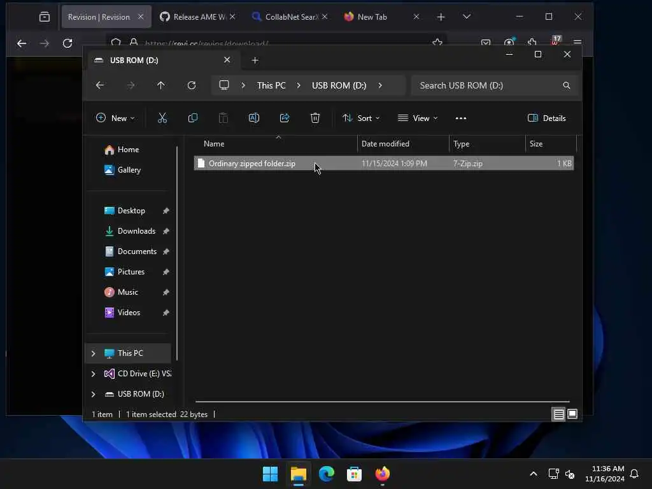Image resolution: width=652 pixels, height=489 pixels.
Task: Click the Rename icon in toolbar
Action: click(253, 118)
